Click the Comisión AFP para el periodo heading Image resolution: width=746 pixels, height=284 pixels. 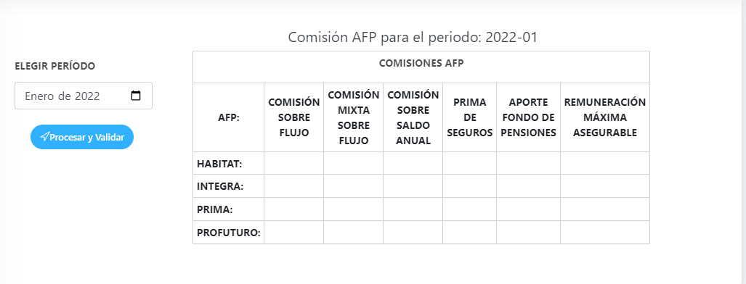413,37
